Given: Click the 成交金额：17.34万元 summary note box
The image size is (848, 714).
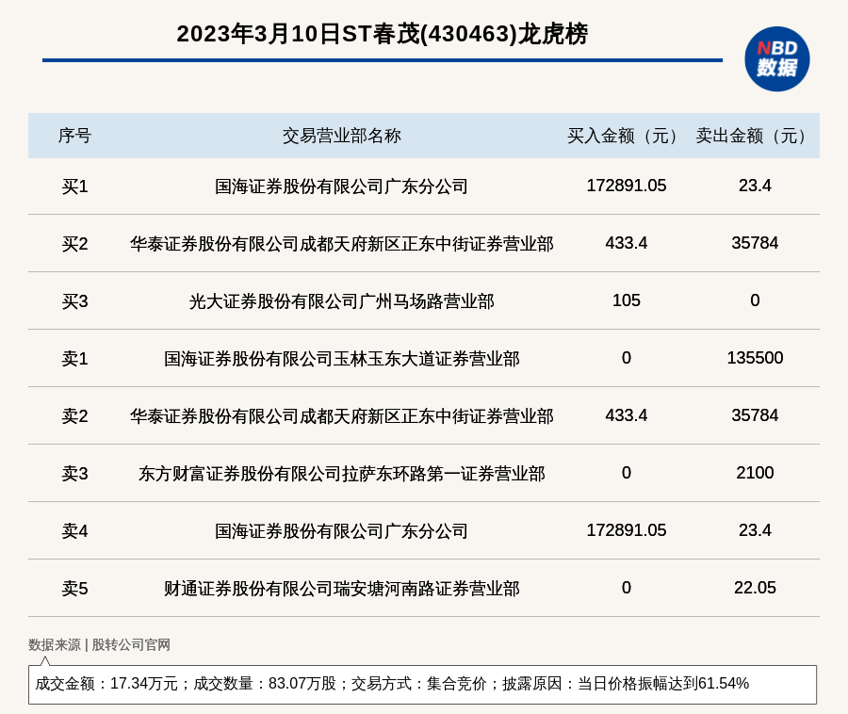Looking at the screenshot, I should [422, 684].
